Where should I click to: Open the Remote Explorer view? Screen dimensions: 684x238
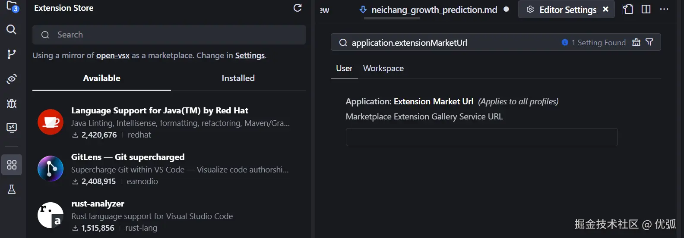[x=12, y=128]
